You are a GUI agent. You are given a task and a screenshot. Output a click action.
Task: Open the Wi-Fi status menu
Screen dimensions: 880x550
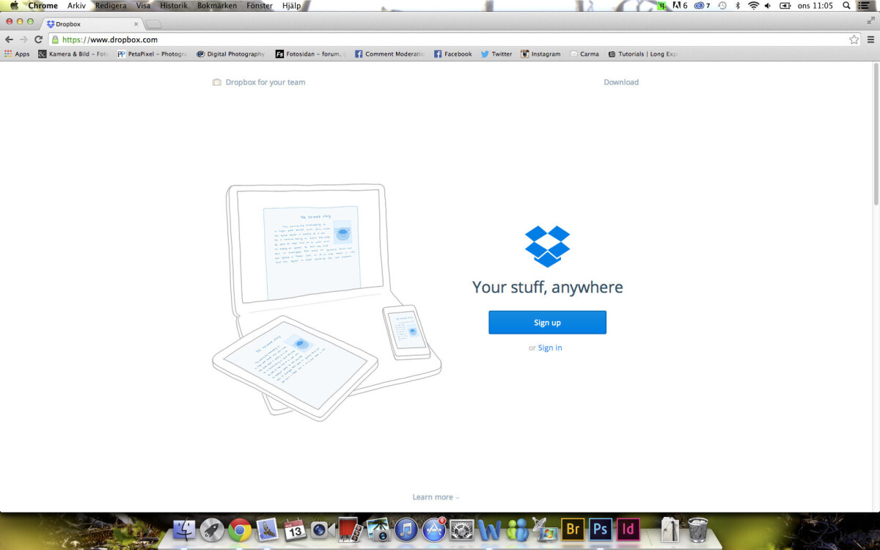click(x=753, y=5)
